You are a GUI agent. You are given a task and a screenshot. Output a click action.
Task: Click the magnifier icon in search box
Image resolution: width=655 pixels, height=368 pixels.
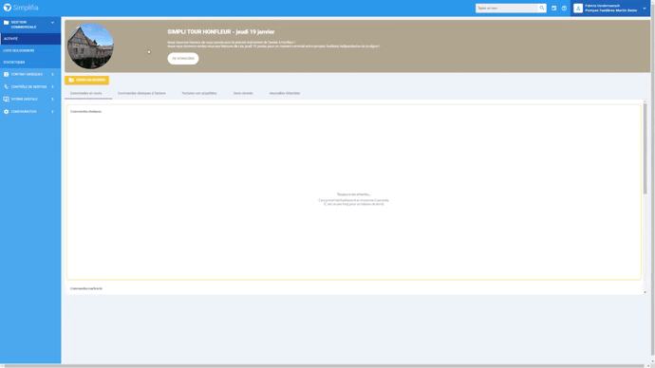coord(542,8)
